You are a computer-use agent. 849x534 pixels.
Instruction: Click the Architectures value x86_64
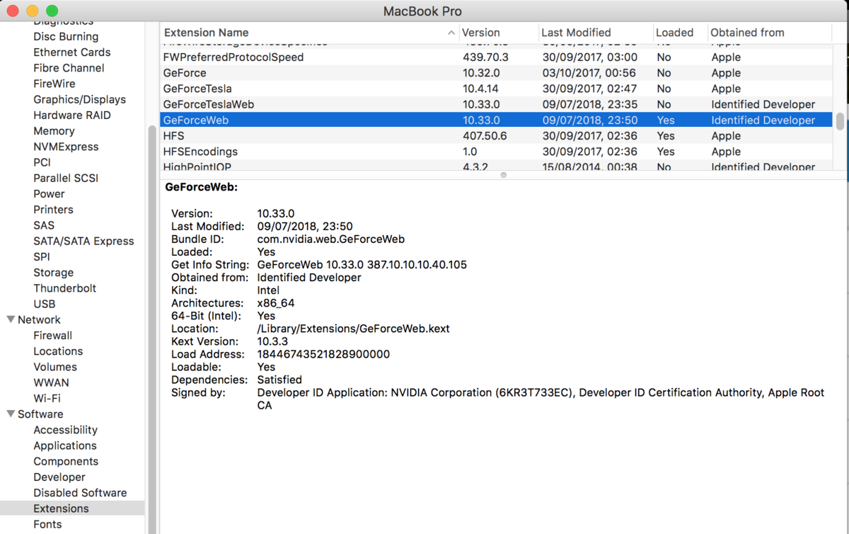click(x=275, y=303)
